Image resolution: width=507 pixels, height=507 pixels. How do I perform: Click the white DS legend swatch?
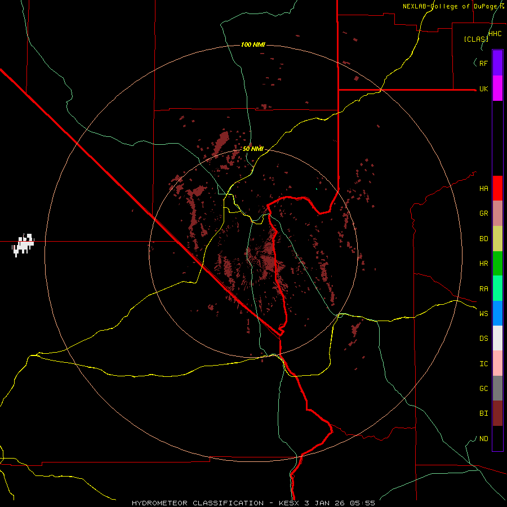(x=497, y=338)
